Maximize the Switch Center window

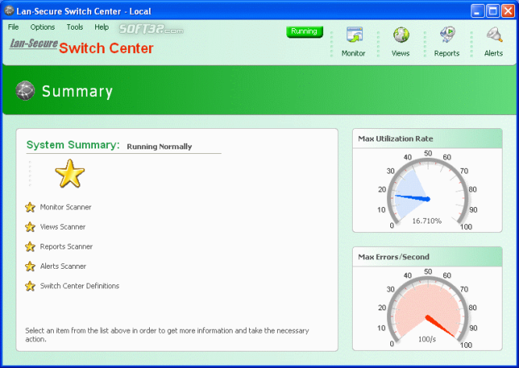pyautogui.click(x=492, y=11)
